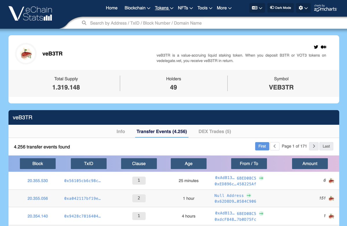Open the language selector dropdown

pos(257,8)
